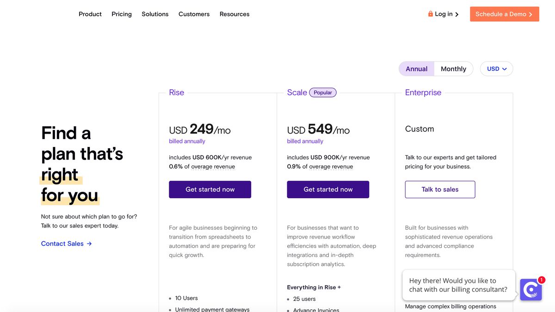Click Get started now for Scale
This screenshot has height=312, width=555.
tap(328, 190)
